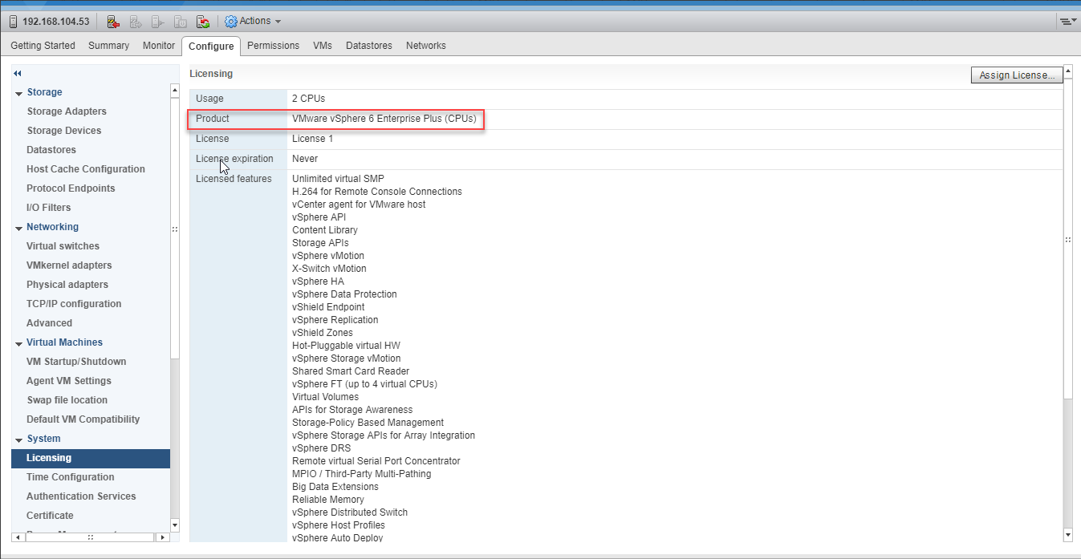Viewport: 1081px width, 559px height.
Task: Click the 'Never' expiration value
Action: [305, 159]
